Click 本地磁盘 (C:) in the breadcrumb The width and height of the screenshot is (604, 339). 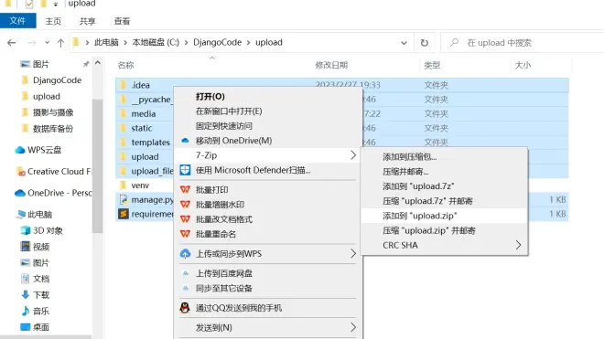pos(156,42)
